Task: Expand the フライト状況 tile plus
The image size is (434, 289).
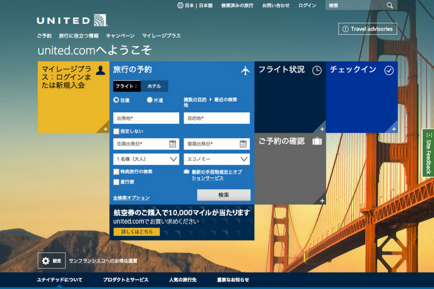Action: click(x=322, y=129)
